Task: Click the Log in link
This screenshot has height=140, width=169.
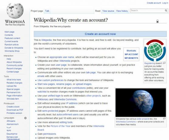Action: coord(165,3)
